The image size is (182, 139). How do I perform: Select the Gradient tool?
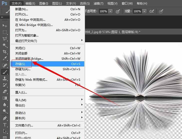[5, 98]
